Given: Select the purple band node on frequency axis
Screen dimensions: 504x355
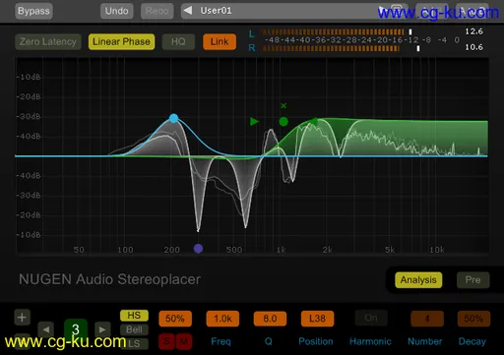Looking at the screenshot, I should tap(198, 249).
